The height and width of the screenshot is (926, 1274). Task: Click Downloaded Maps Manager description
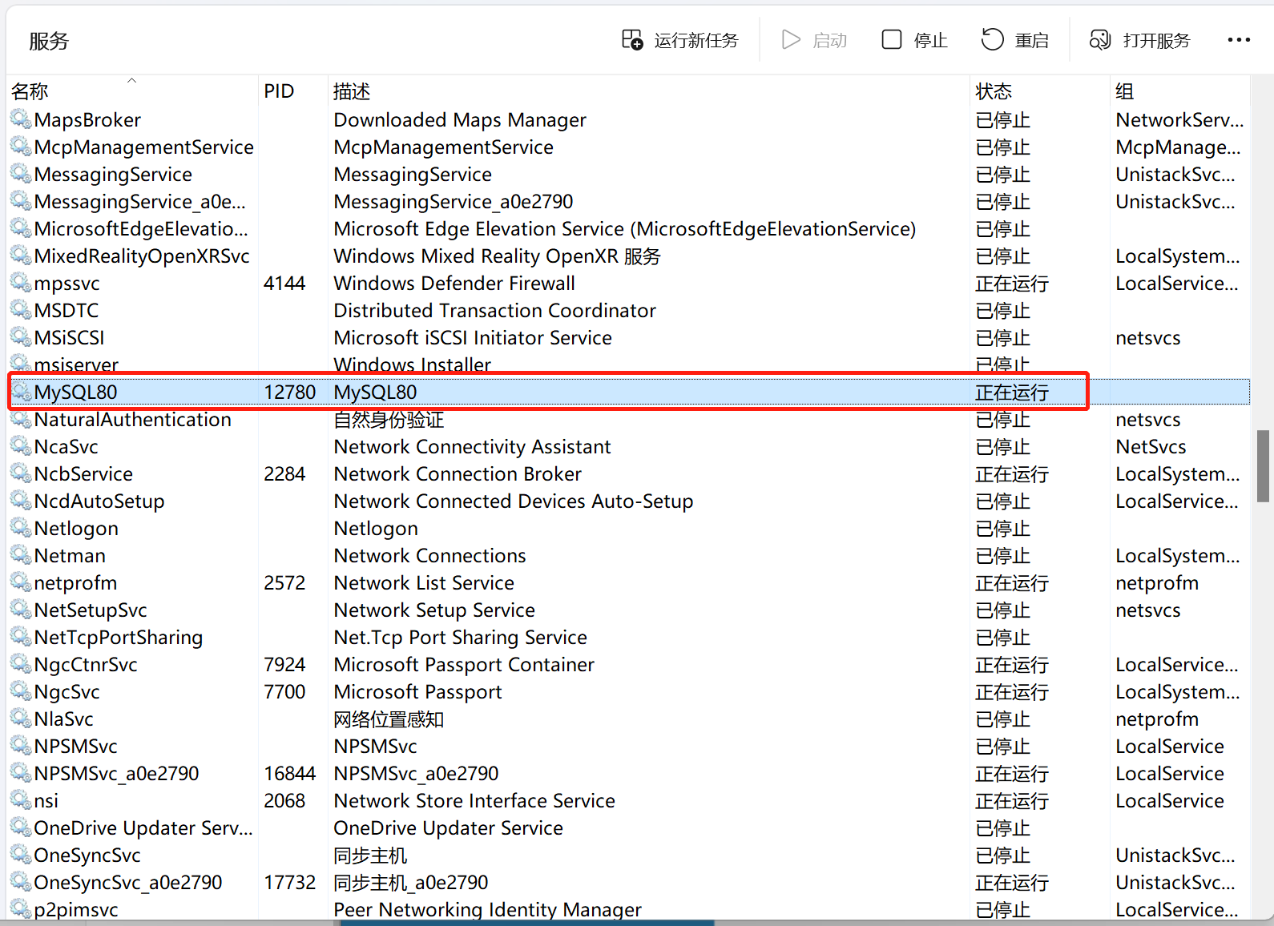tap(460, 119)
